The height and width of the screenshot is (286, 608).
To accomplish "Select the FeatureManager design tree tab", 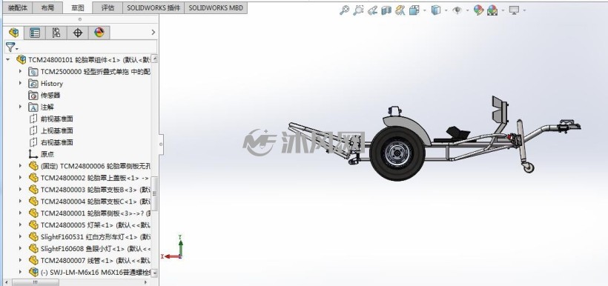I will point(14,33).
